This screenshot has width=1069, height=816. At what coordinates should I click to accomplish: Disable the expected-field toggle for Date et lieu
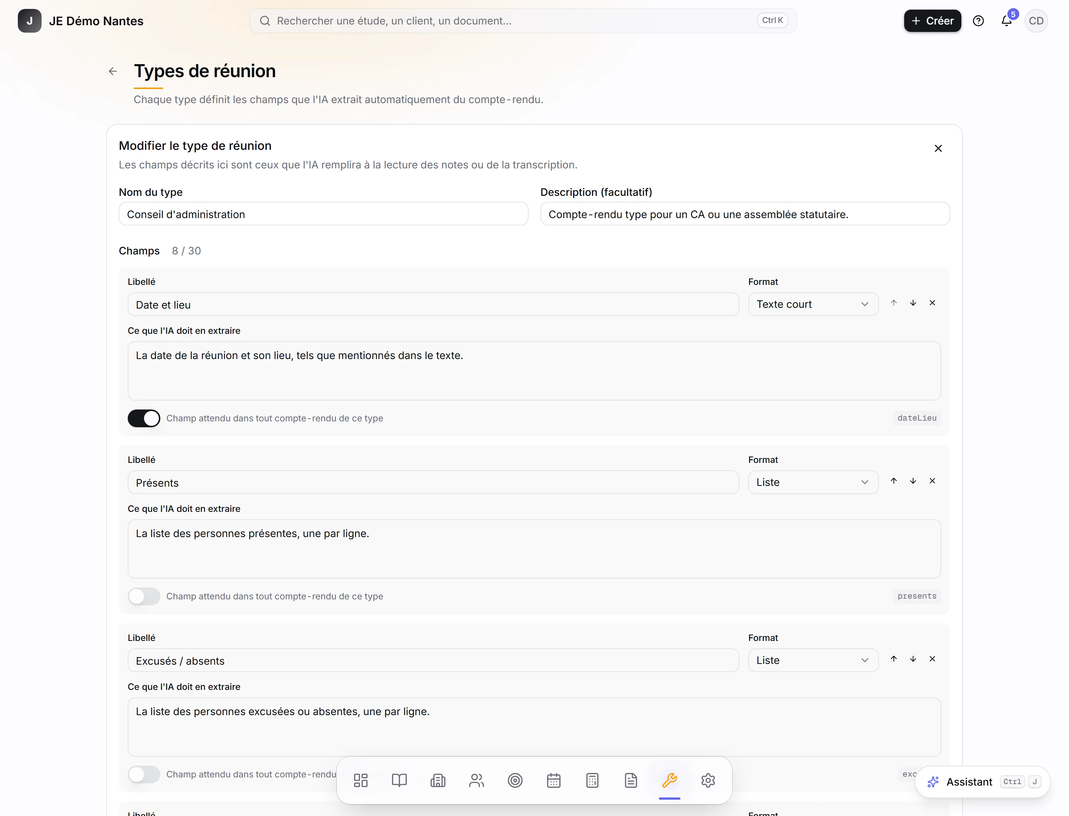tap(144, 418)
